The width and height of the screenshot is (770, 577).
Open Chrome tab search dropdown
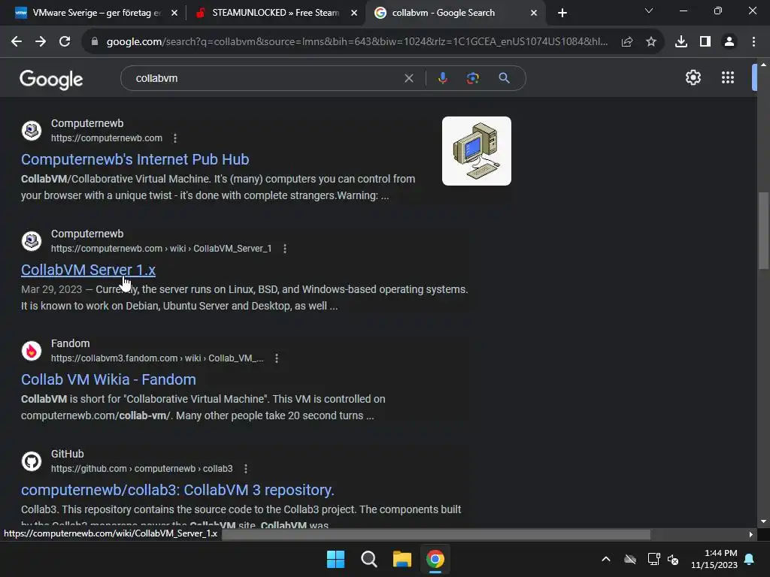tap(649, 11)
